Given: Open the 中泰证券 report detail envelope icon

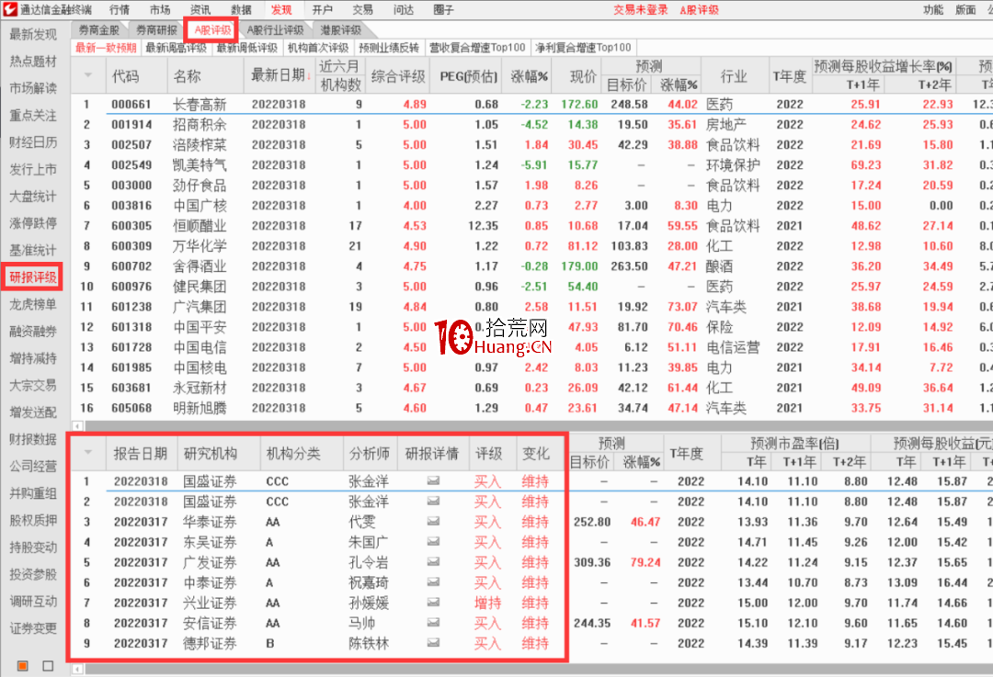Looking at the screenshot, I should (x=433, y=582).
